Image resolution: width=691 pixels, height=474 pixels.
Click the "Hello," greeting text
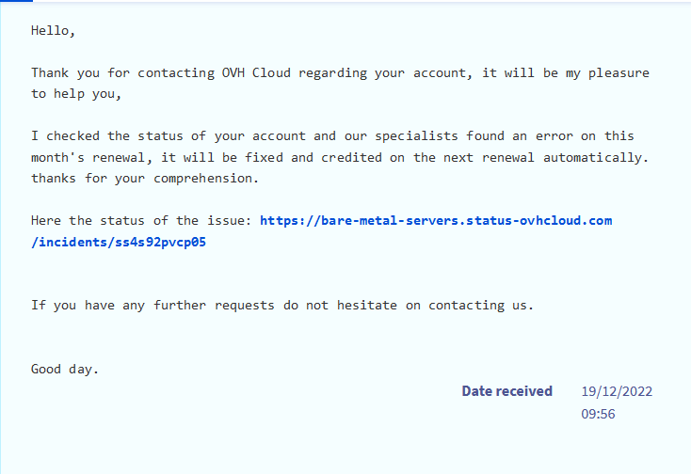click(53, 30)
